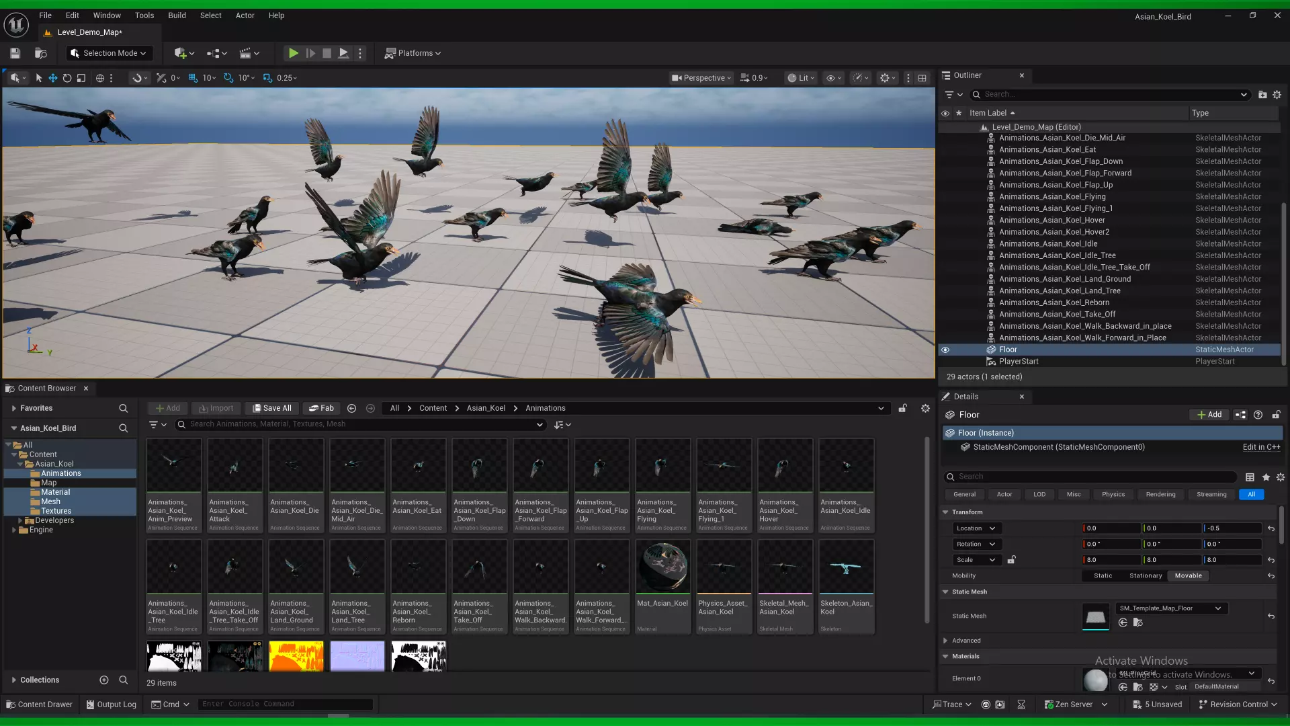Open the Fab marketplace button
This screenshot has width=1290, height=726.
(x=321, y=408)
